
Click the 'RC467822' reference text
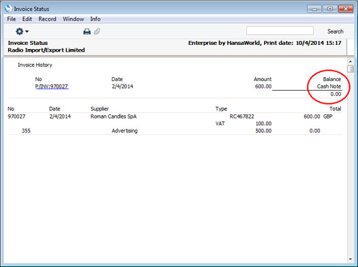click(242, 116)
